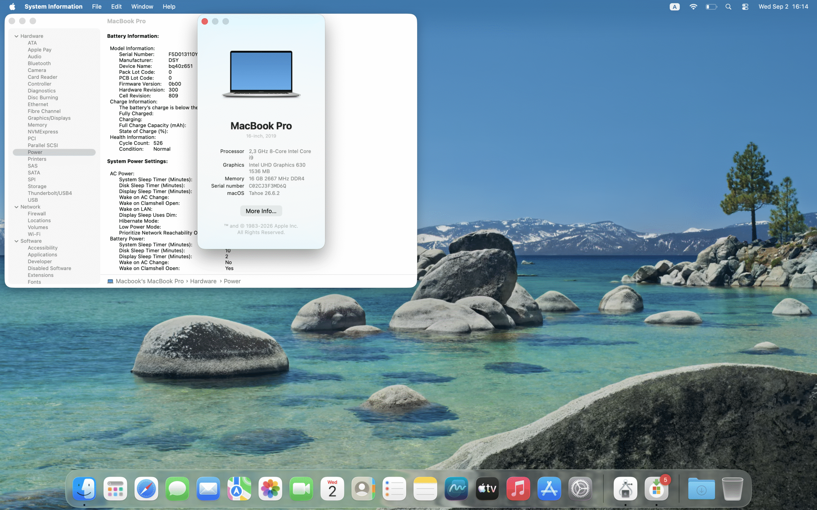Select Thunderbolt/USB4 in sidebar
Image resolution: width=817 pixels, height=510 pixels.
click(x=50, y=193)
